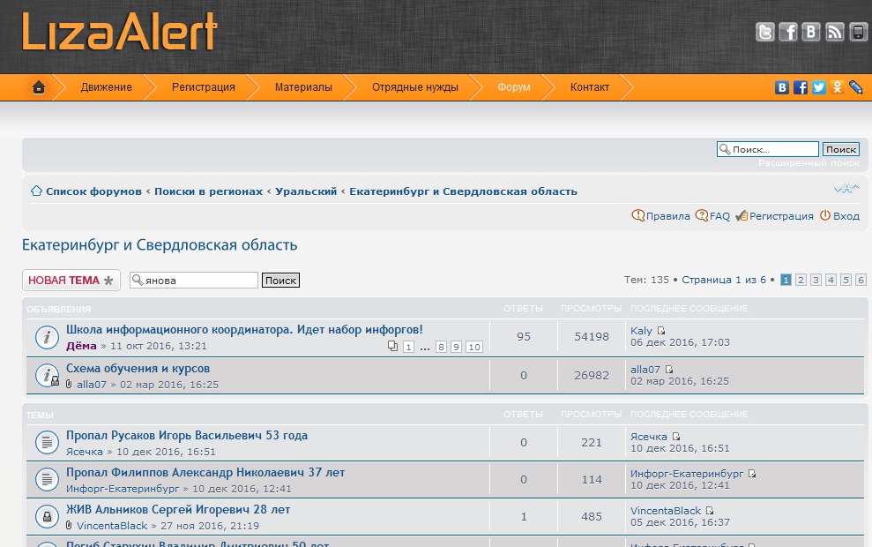Open page 8 of Школа координатора topic
Screen dimensions: 872x547
(x=441, y=347)
